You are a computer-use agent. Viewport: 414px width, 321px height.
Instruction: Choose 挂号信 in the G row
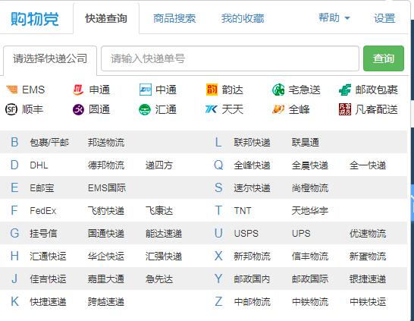tap(43, 234)
